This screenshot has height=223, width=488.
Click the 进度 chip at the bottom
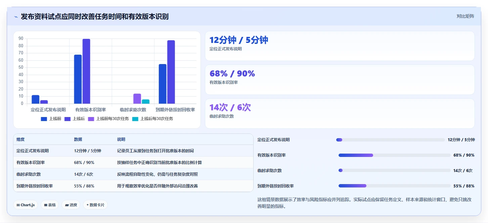(71, 205)
